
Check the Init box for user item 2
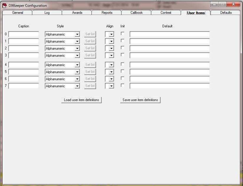click(123, 48)
